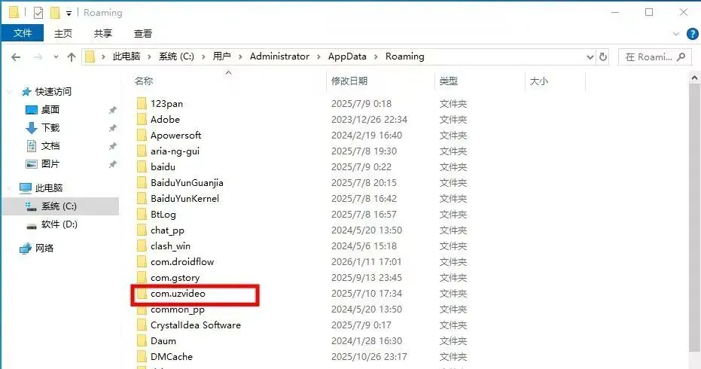
Task: Click the pin icon next to 下载
Action: [112, 128]
